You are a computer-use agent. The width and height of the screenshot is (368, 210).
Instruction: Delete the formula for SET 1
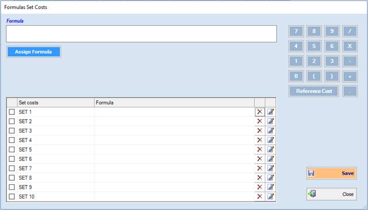(x=260, y=112)
